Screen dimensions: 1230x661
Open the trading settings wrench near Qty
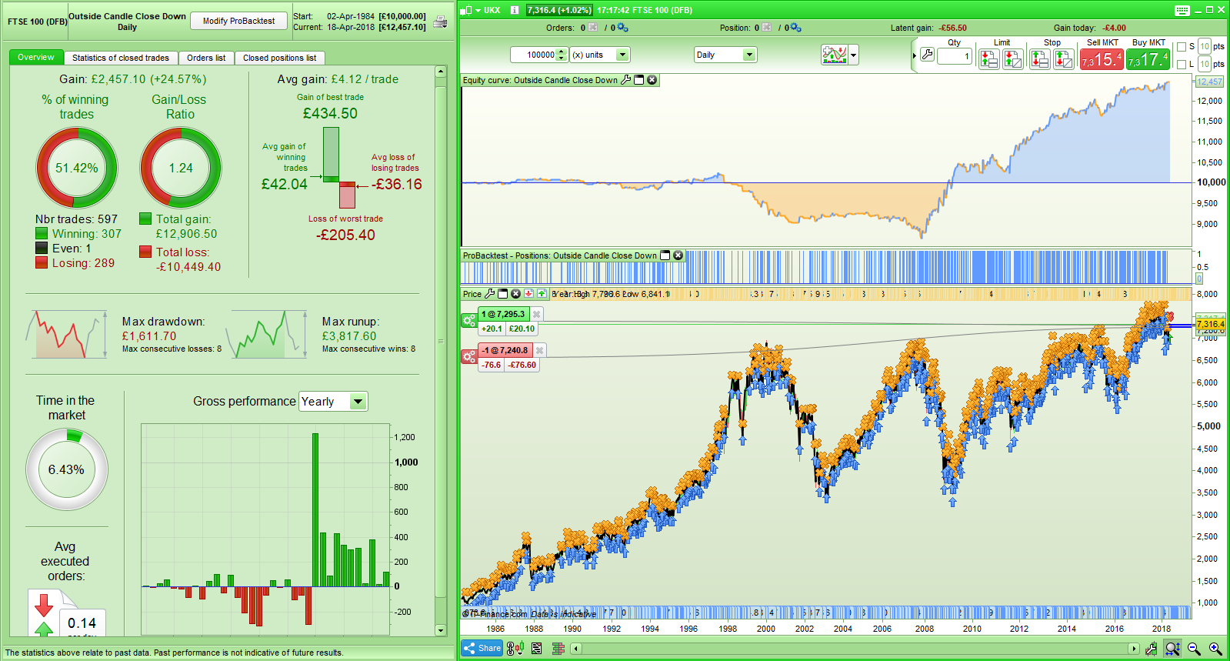coord(927,55)
